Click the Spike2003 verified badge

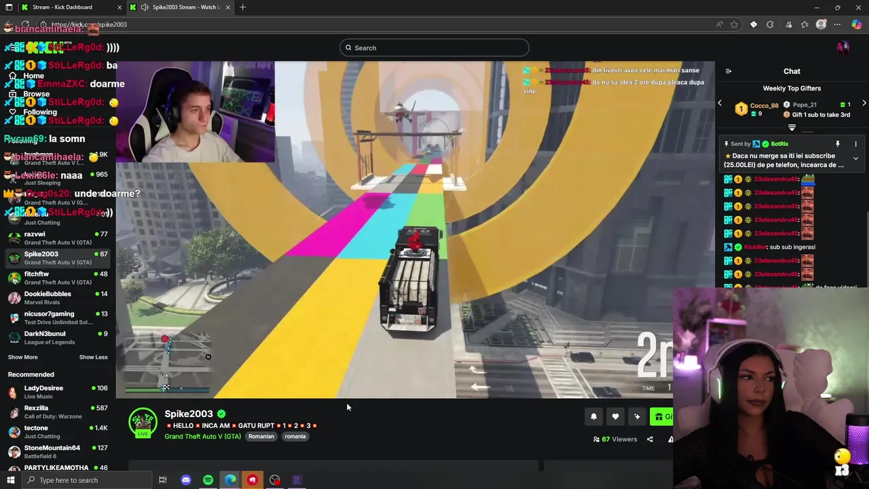click(x=221, y=414)
